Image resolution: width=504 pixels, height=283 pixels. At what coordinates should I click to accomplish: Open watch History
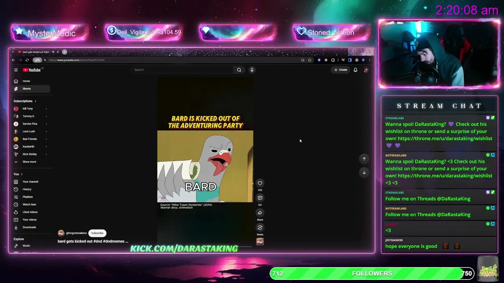coord(31,189)
